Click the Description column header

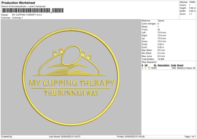click(x=164, y=65)
